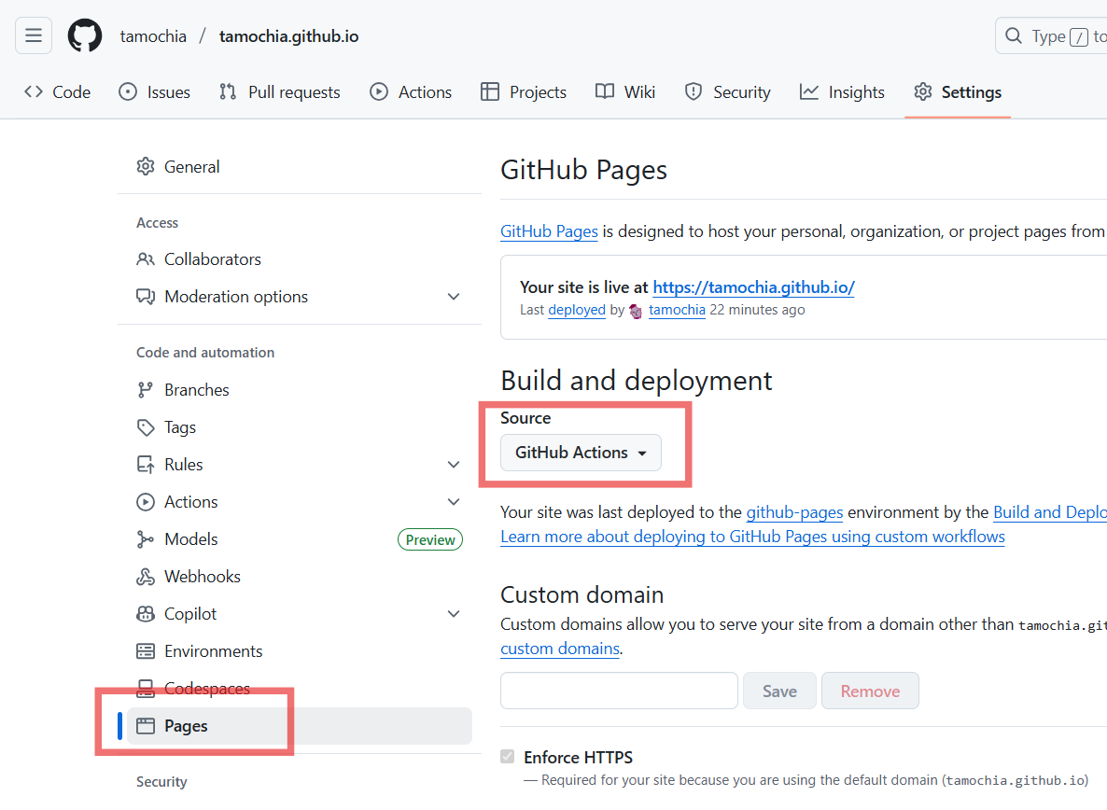The width and height of the screenshot is (1107, 810).
Task: Open the hamburger navigation menu
Action: tap(34, 35)
